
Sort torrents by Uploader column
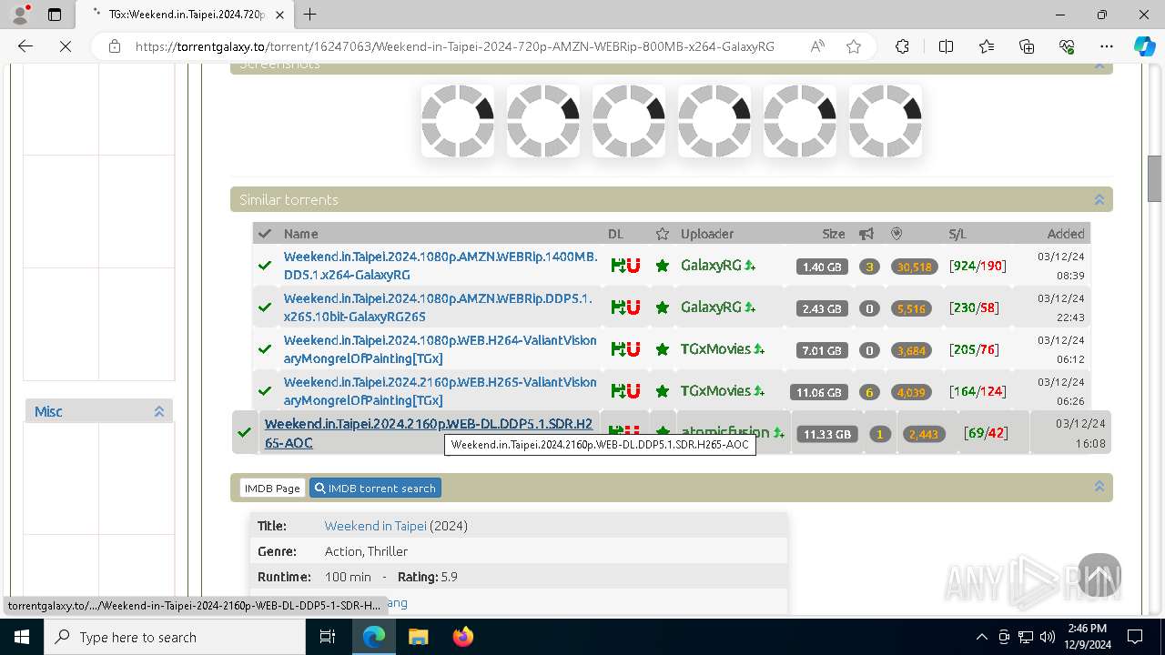(707, 234)
